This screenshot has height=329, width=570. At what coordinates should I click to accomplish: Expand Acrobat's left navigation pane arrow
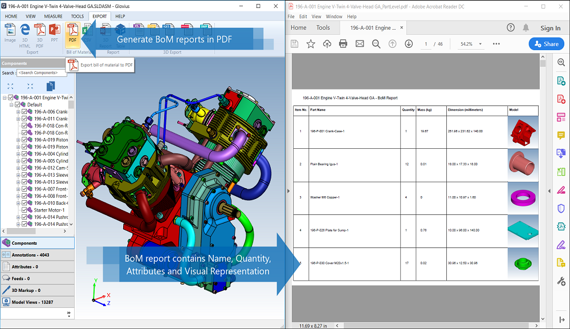coord(288,191)
